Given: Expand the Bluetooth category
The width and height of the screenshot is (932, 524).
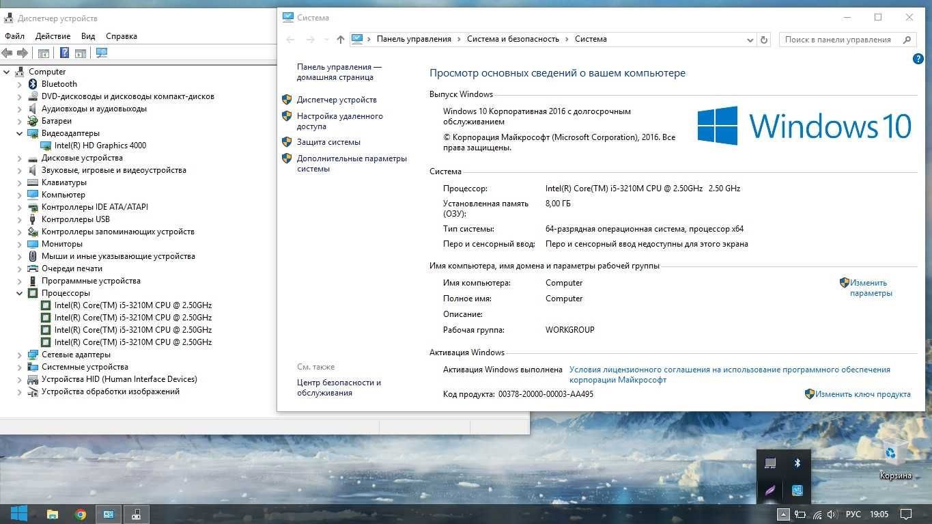Looking at the screenshot, I should click(x=19, y=84).
